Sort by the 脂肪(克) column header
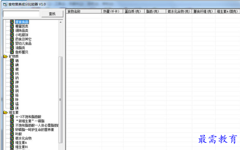The image size is (240, 150). point(155,11)
